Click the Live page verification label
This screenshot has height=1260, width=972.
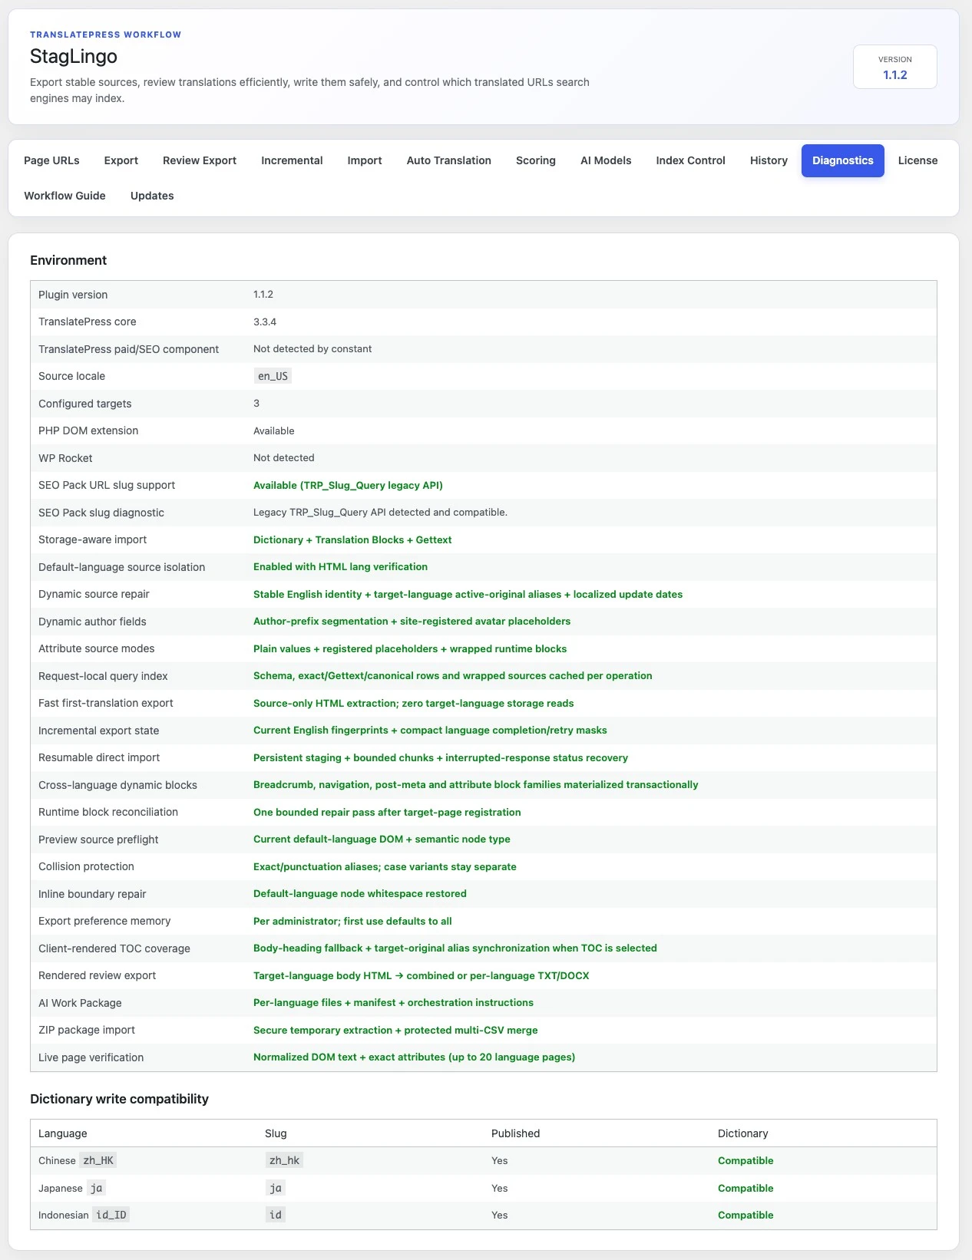point(91,1057)
